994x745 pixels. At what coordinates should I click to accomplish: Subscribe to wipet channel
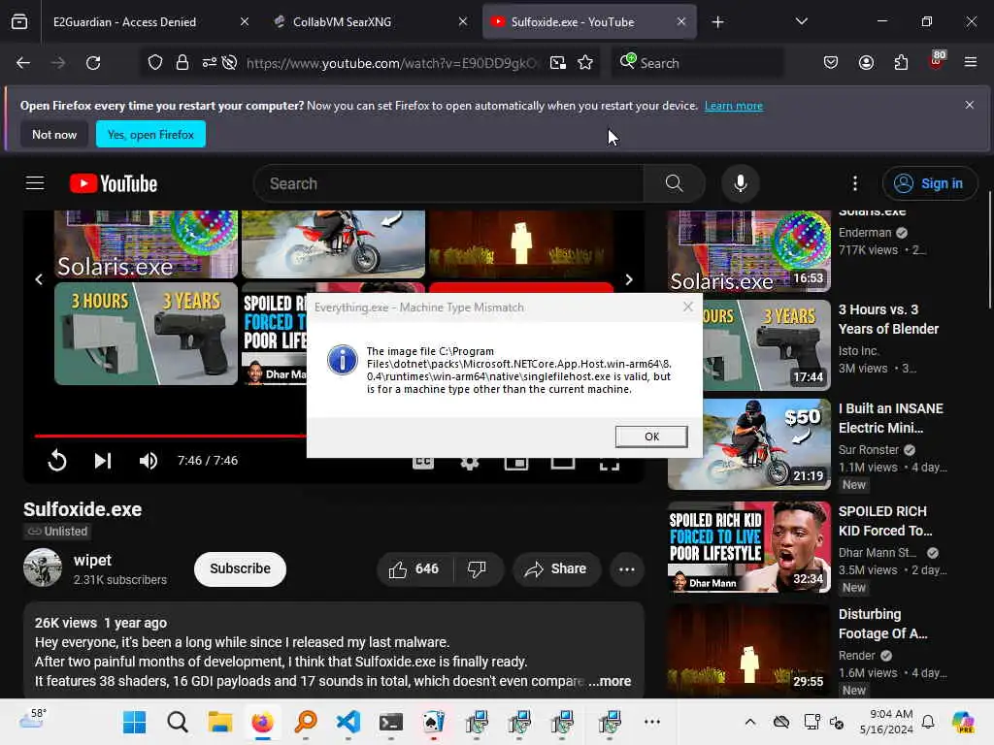[240, 568]
